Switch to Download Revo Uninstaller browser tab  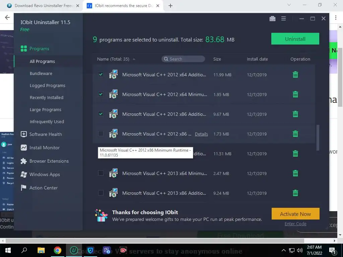pos(43,6)
